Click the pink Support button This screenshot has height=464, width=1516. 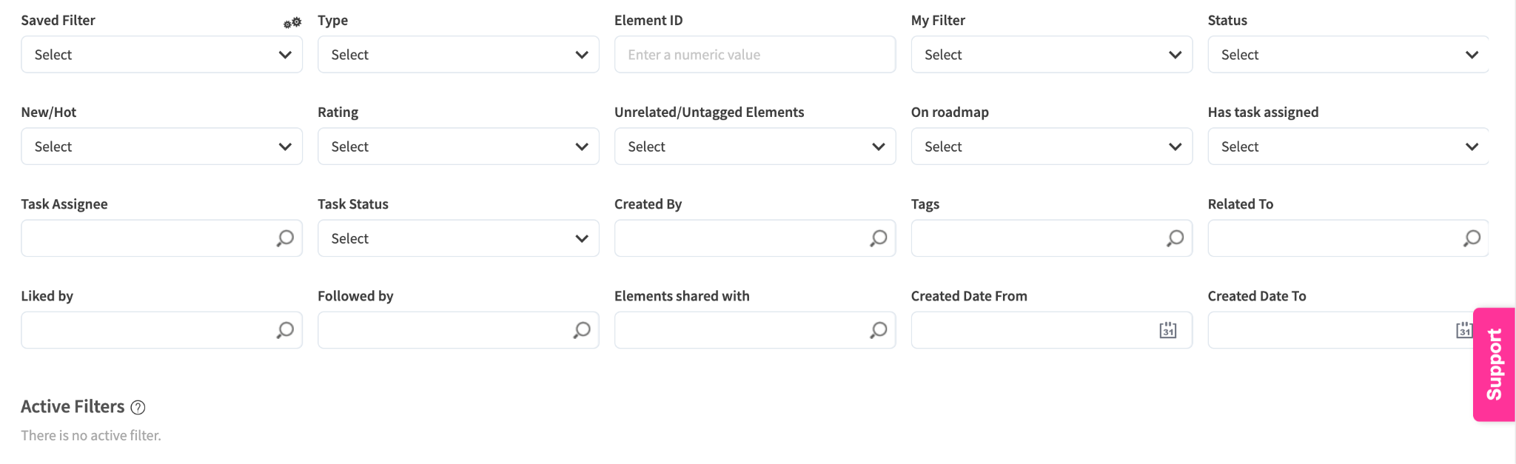click(x=1494, y=364)
